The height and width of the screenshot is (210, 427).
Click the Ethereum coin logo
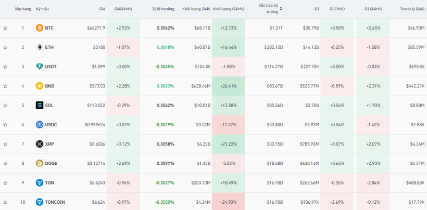(40, 47)
